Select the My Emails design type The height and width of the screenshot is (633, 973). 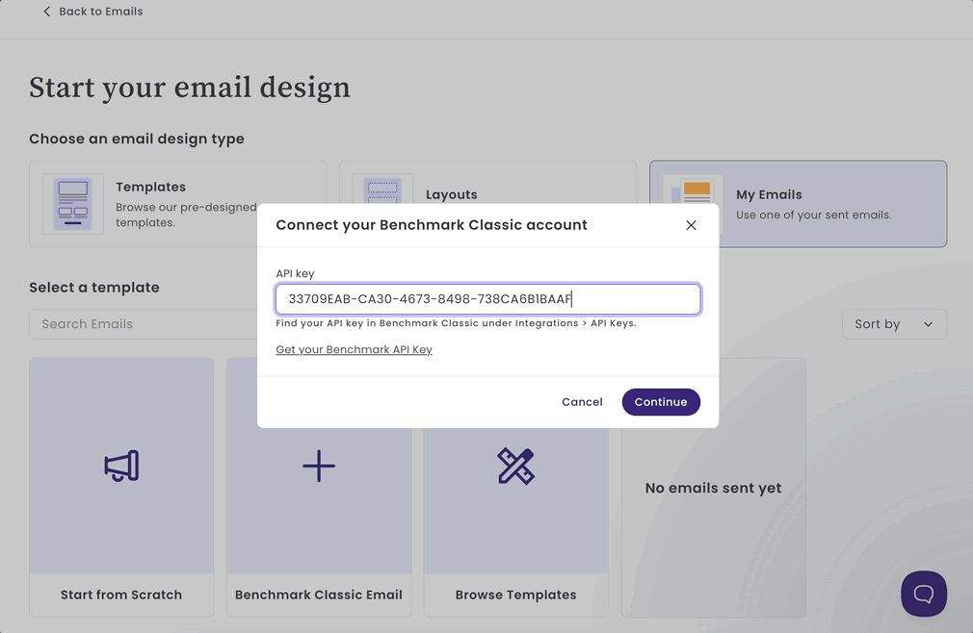798,204
